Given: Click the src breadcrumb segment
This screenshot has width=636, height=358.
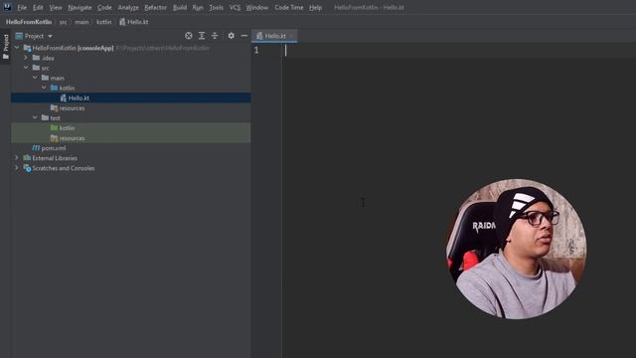Looking at the screenshot, I should pos(63,22).
